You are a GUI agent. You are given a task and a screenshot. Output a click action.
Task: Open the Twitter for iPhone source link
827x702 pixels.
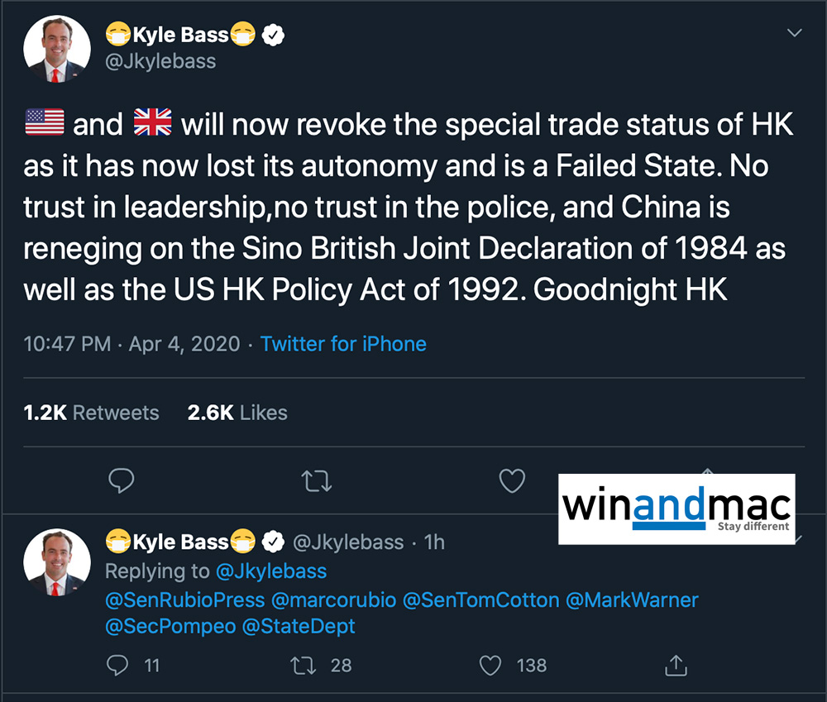pos(343,344)
